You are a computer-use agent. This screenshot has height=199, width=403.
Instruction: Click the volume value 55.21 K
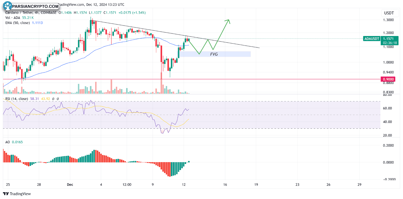pos(28,18)
